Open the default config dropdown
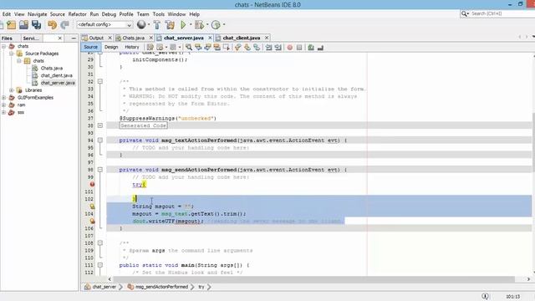535x301 pixels. (104, 24)
